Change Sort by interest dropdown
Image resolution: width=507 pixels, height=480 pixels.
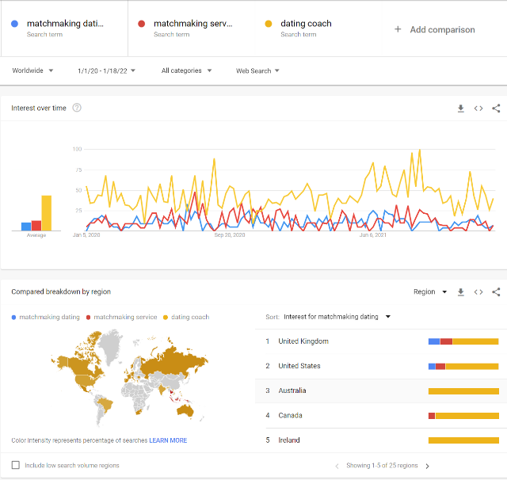coord(337,317)
